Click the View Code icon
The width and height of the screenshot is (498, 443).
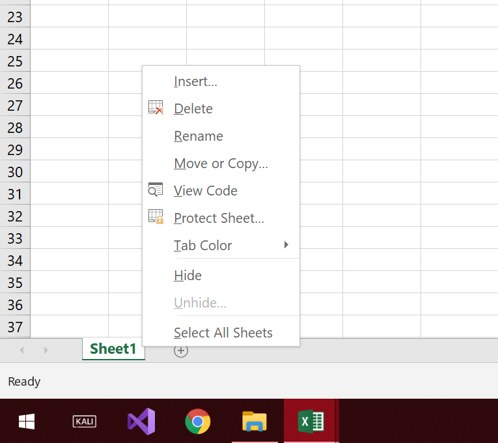click(x=156, y=190)
